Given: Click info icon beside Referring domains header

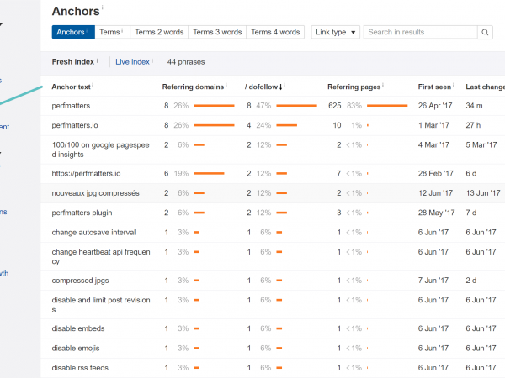Looking at the screenshot, I should pos(226,85).
